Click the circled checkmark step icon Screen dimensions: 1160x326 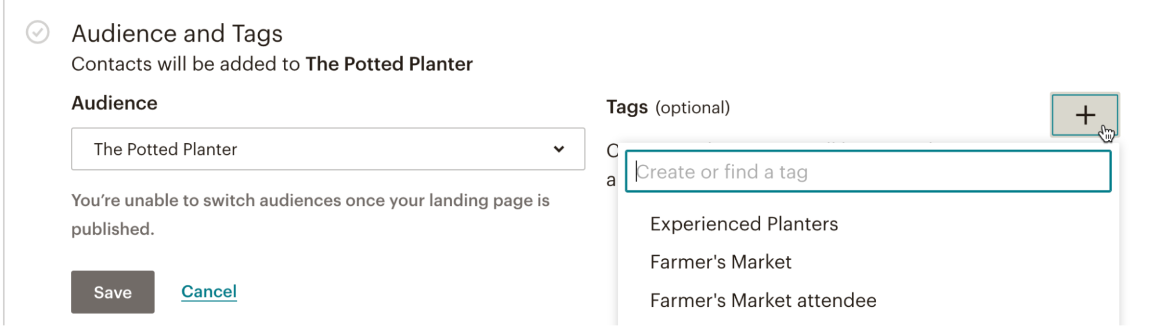pos(38,32)
